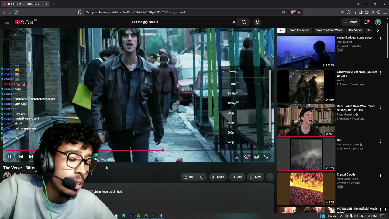Seek on the video progress bar
Screen dimensions: 389x219
pos(138,150)
